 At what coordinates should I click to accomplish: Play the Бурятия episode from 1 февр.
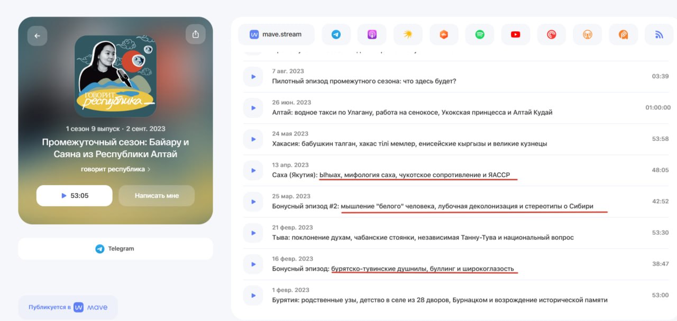pyautogui.click(x=253, y=295)
